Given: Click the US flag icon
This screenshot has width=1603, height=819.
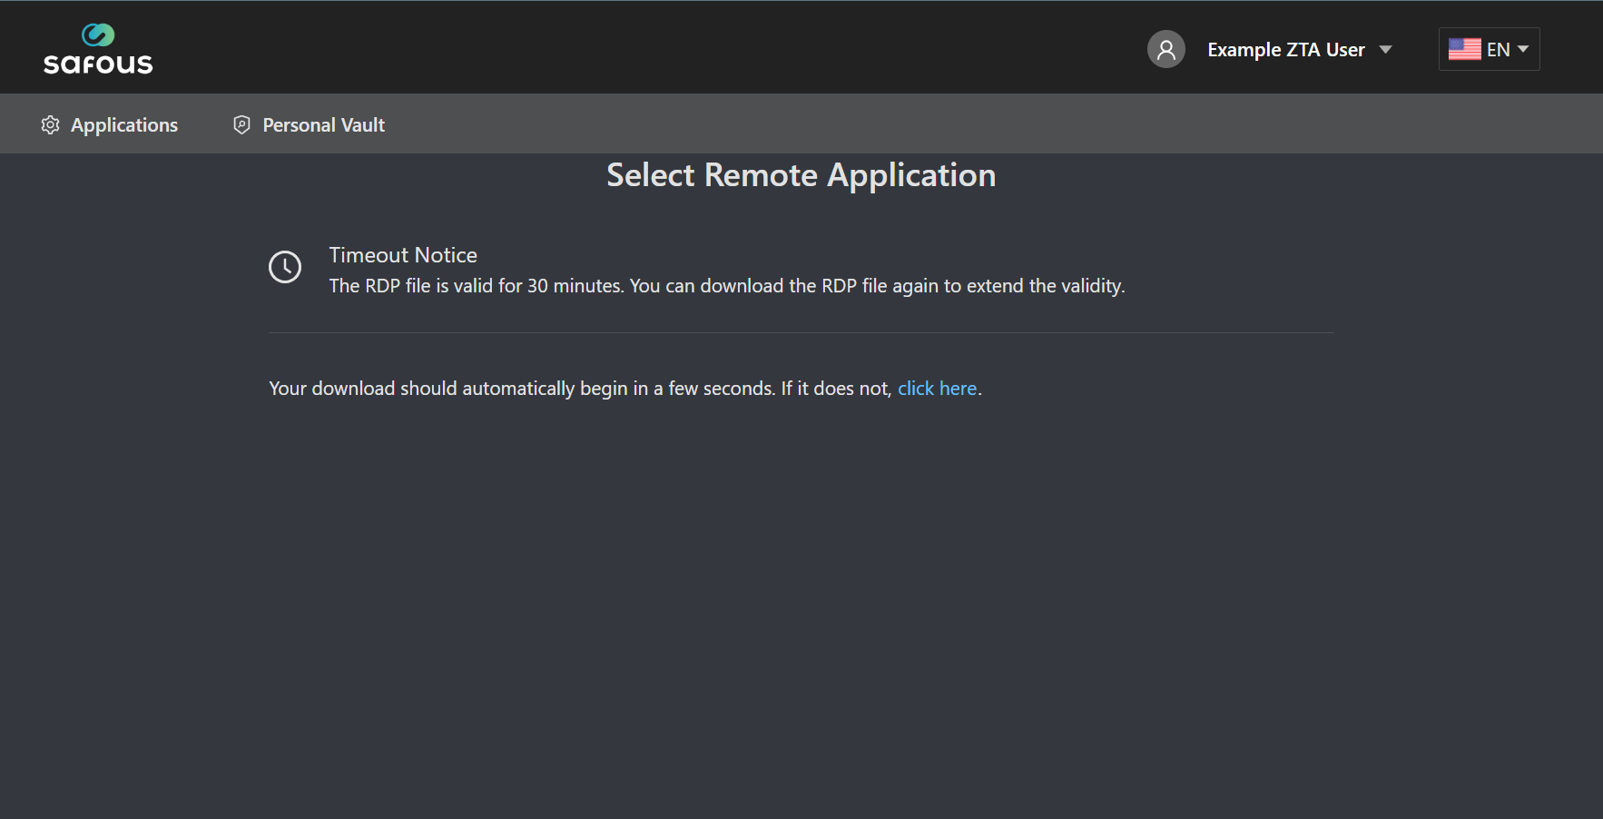Looking at the screenshot, I should [1465, 49].
